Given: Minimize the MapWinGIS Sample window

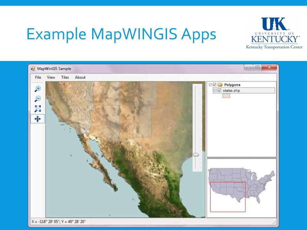Looking at the screenshot, I should (249, 67).
